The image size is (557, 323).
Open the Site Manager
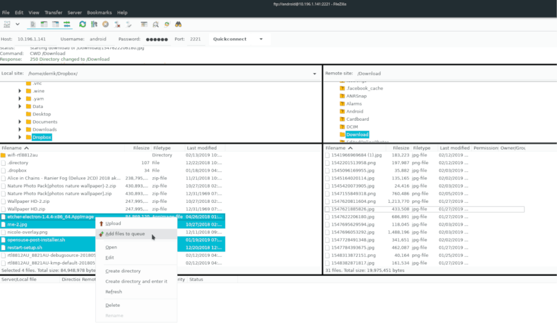tap(7, 24)
